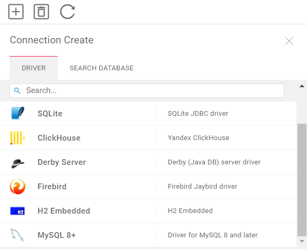Select the Derby Server driver name

point(62,162)
